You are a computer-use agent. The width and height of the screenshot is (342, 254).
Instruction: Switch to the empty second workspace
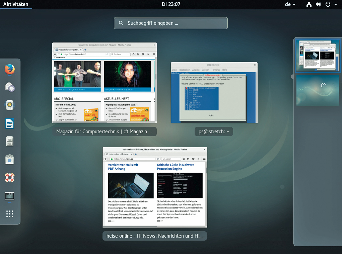318,90
